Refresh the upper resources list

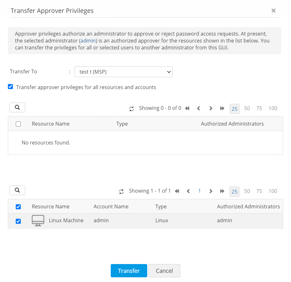pos(132,109)
